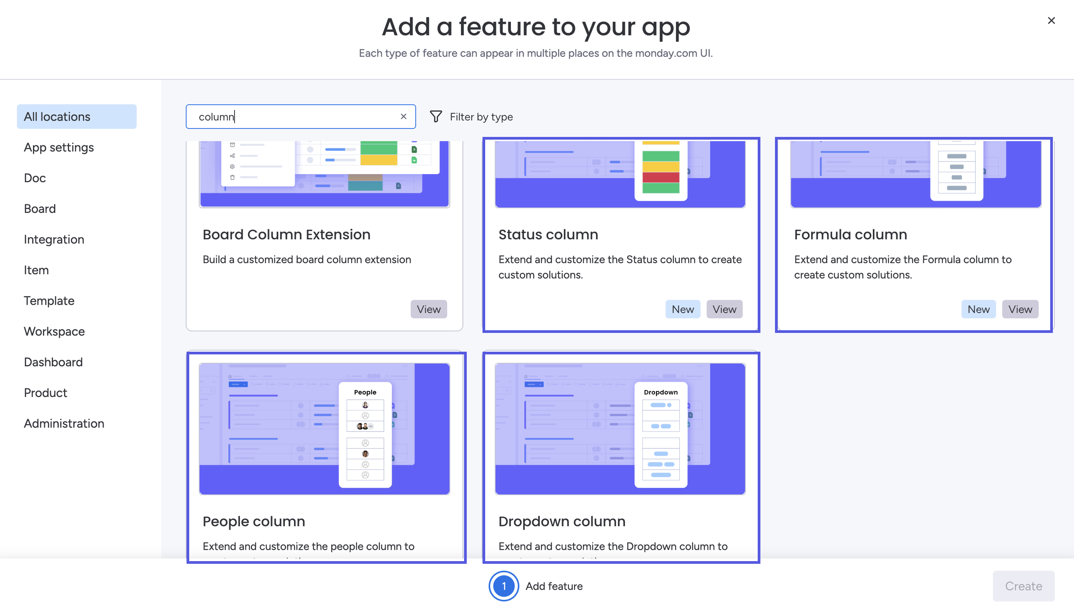Open the Dashboard location category
Viewport: 1074px width, 606px height.
tap(53, 362)
